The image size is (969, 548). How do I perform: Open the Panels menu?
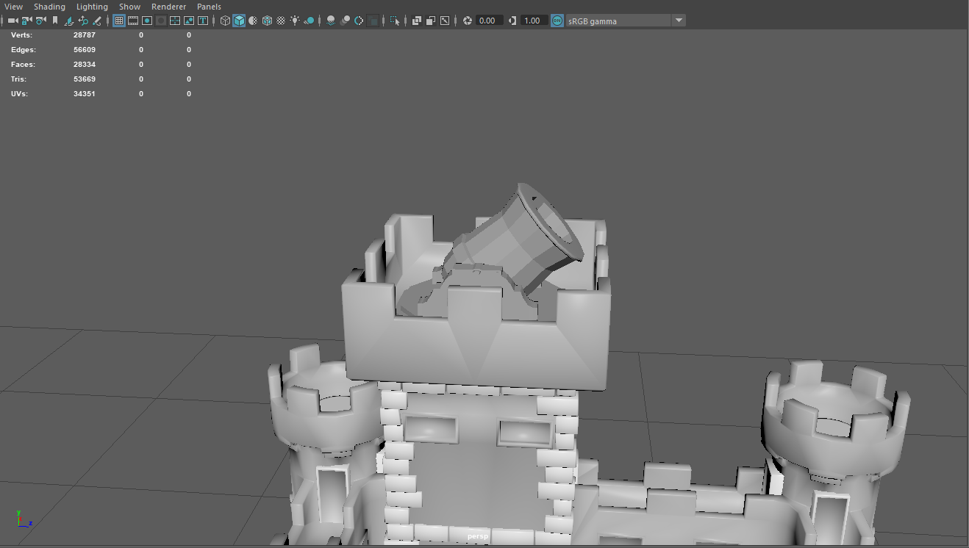[209, 7]
